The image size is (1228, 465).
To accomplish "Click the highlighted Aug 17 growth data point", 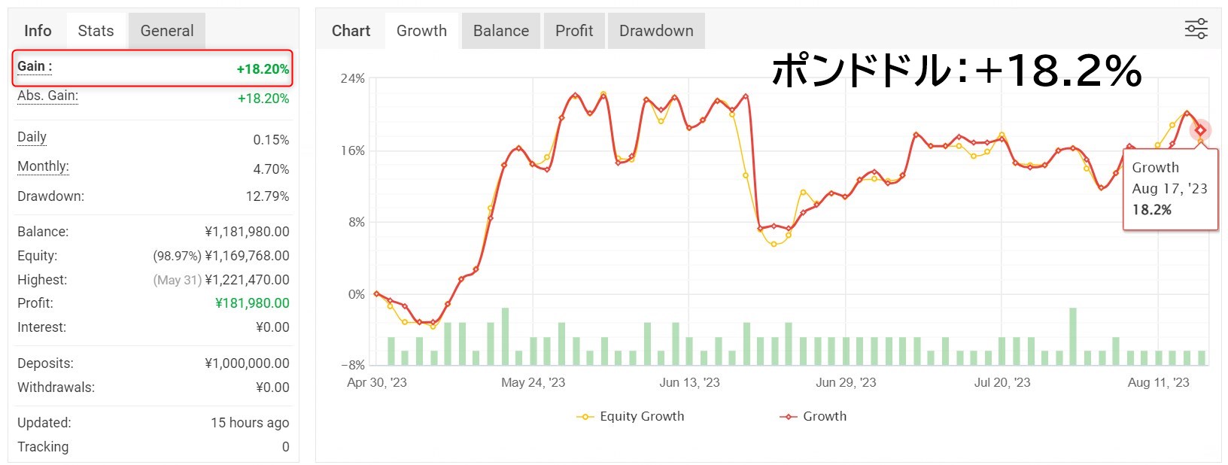I will [x=1200, y=130].
